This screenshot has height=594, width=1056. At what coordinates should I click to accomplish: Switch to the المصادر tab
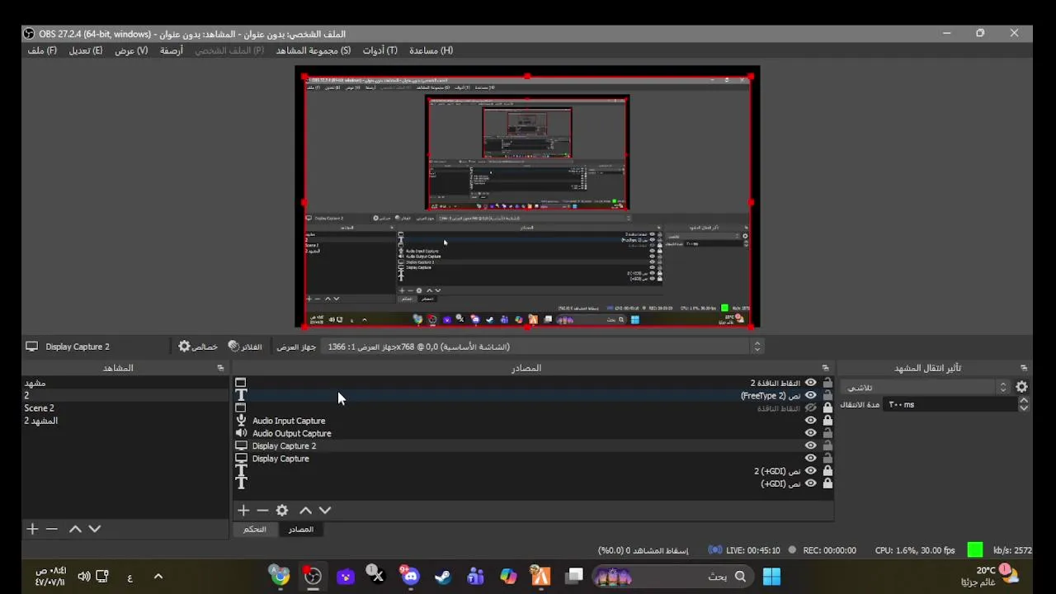(x=300, y=529)
